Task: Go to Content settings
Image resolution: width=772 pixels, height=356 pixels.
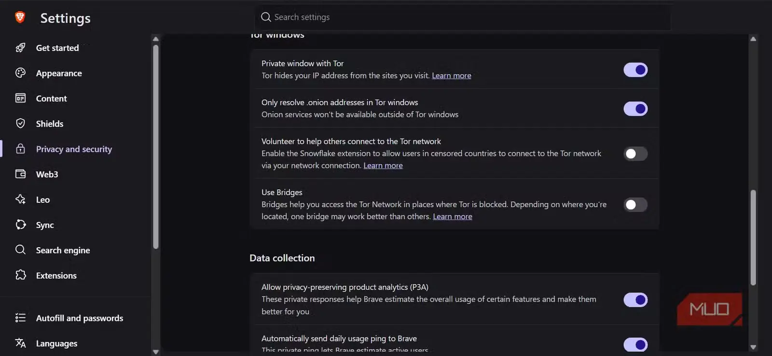Action: click(x=52, y=98)
